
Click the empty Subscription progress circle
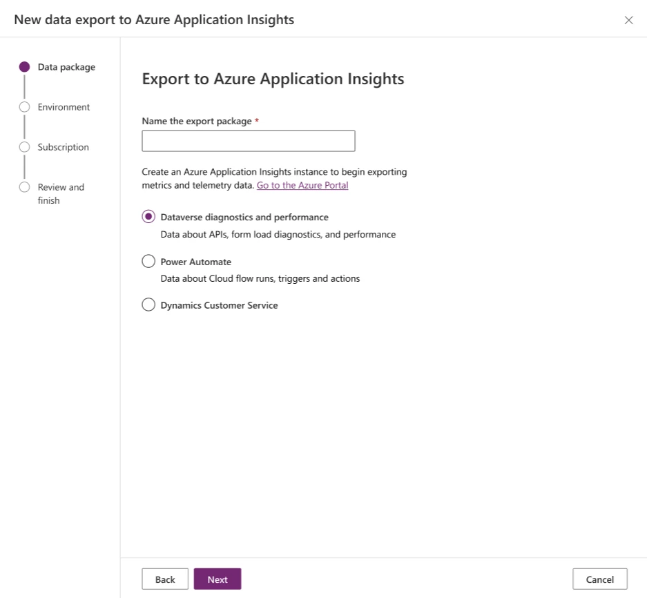click(x=25, y=146)
